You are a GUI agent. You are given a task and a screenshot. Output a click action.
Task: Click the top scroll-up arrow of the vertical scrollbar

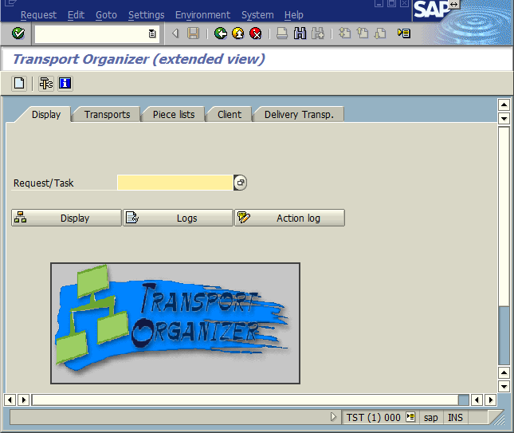click(x=504, y=105)
